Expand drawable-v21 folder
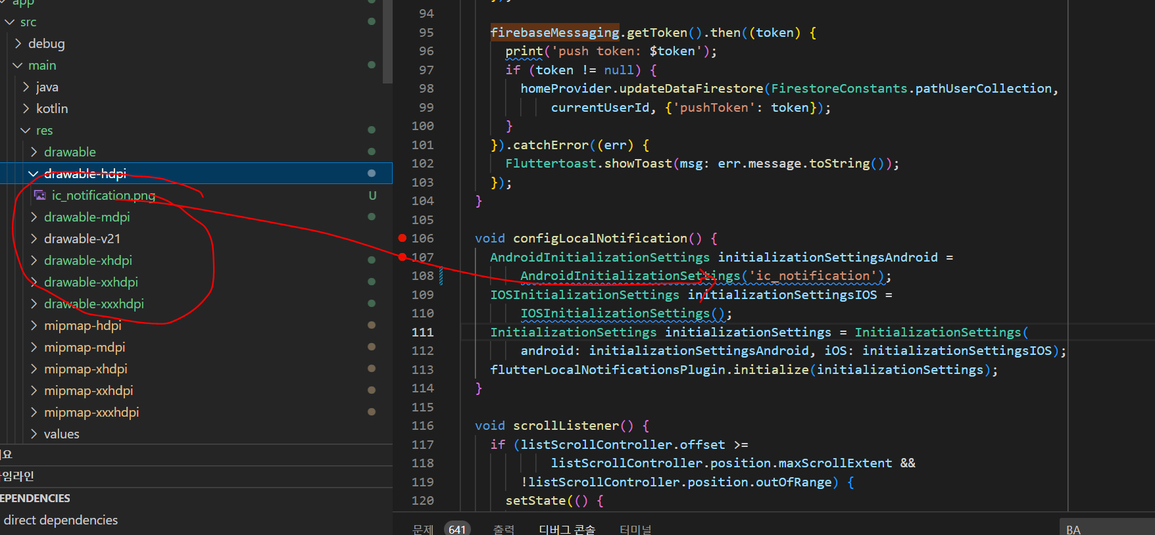The width and height of the screenshot is (1155, 535). click(34, 239)
